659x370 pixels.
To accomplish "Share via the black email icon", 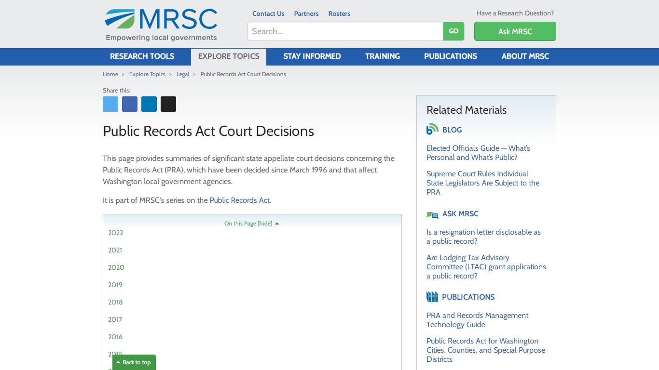I will [x=168, y=104].
